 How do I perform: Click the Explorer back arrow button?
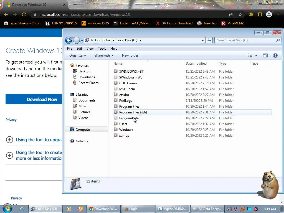pyautogui.click(x=69, y=40)
